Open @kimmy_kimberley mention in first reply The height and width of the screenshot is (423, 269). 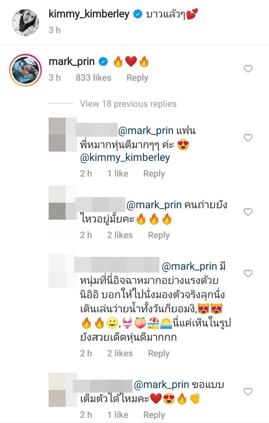(x=125, y=158)
